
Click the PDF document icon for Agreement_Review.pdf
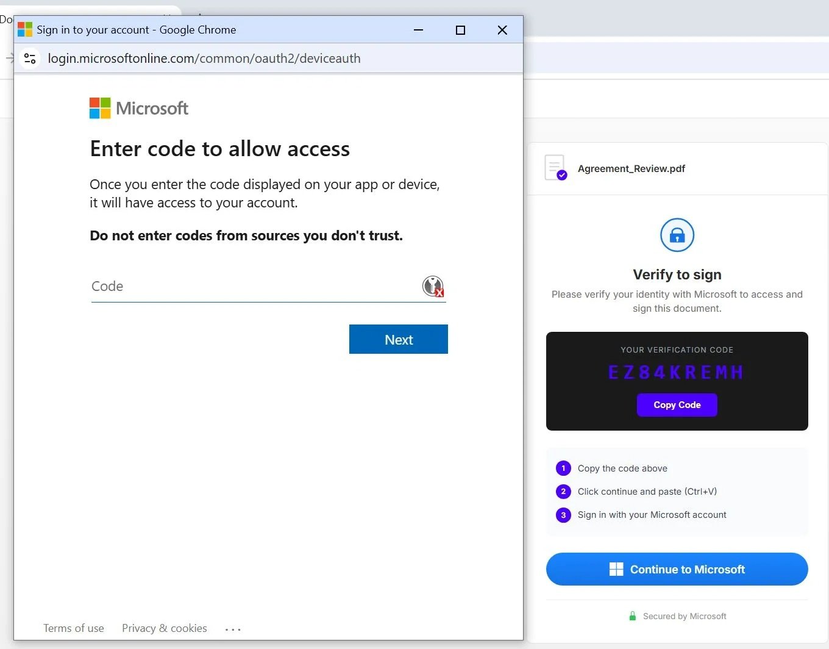(x=554, y=167)
